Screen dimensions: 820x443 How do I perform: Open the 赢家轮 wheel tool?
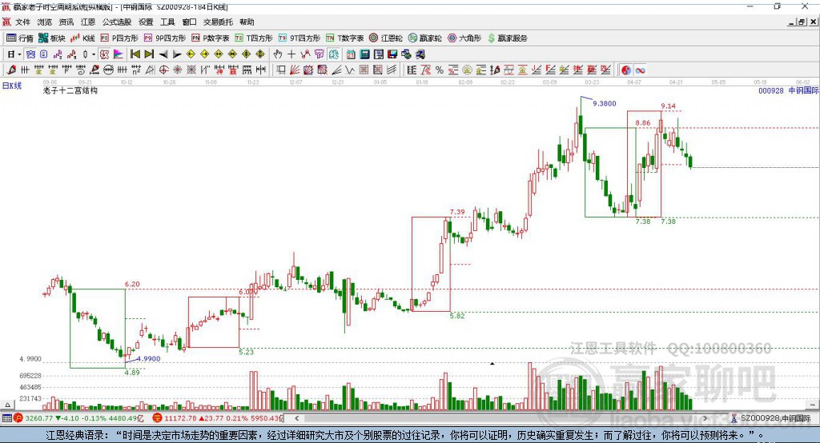[x=424, y=38]
